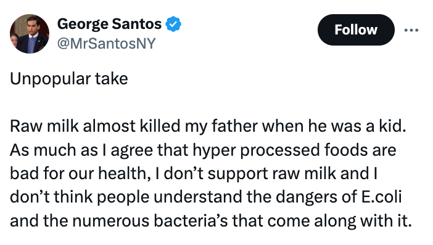Select the line beginning "Raw milk almost killed"
This screenshot has height=245, width=433.
[x=208, y=126]
